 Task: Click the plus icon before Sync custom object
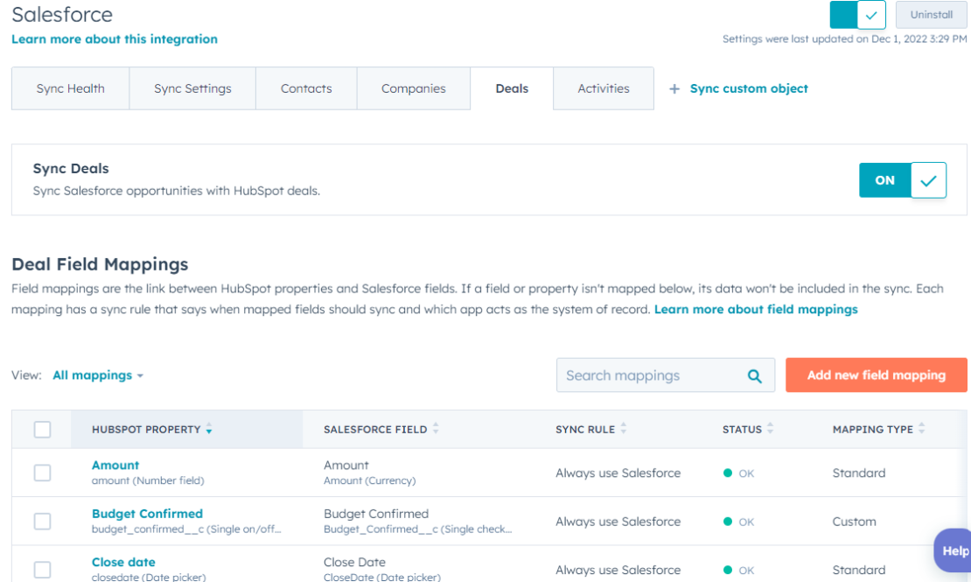tap(674, 88)
